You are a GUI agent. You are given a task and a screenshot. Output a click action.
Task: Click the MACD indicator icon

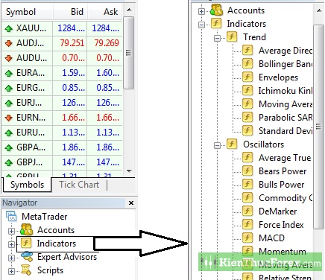pos(247,238)
